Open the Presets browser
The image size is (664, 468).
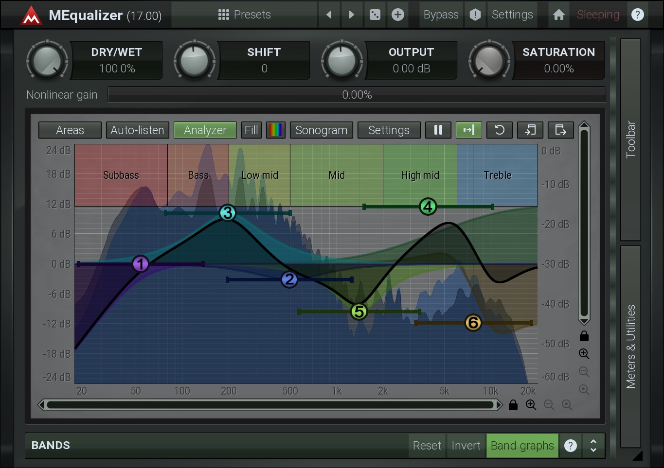pos(244,15)
